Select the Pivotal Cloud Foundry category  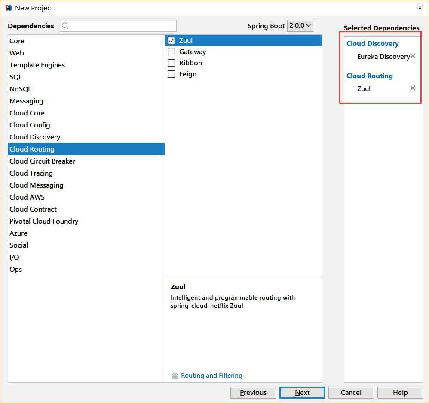point(86,221)
